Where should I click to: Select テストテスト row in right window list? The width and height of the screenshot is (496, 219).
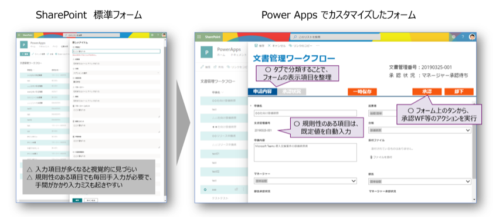click(224, 198)
